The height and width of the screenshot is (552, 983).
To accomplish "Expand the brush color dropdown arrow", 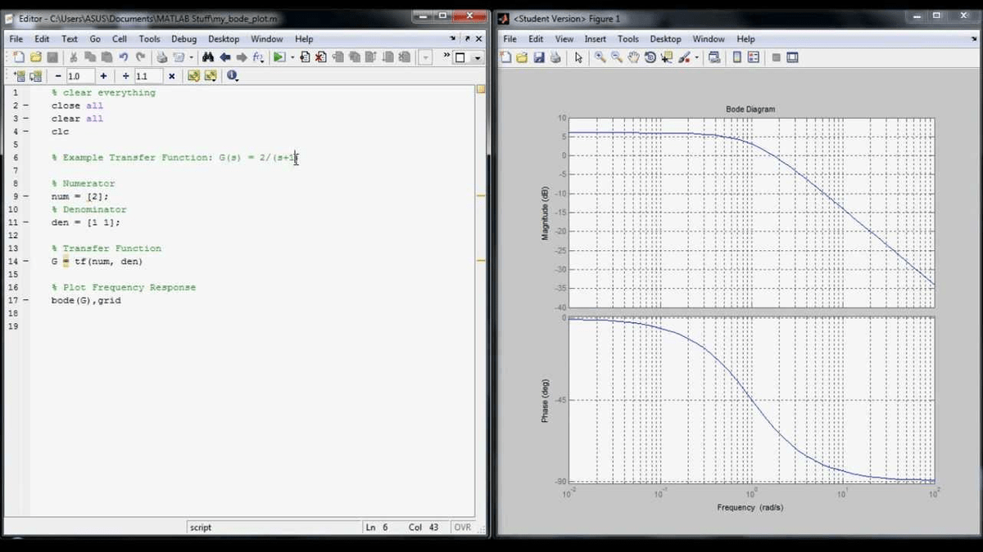I will tap(695, 57).
